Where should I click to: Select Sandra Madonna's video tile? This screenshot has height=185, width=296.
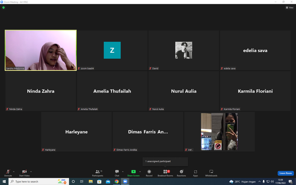[41, 50]
